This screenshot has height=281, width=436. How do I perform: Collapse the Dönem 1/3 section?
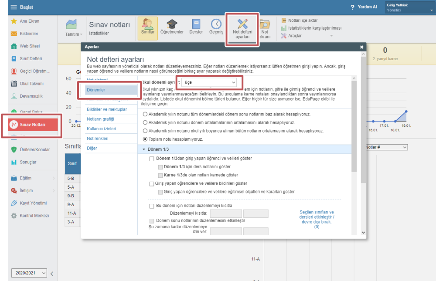(144, 149)
